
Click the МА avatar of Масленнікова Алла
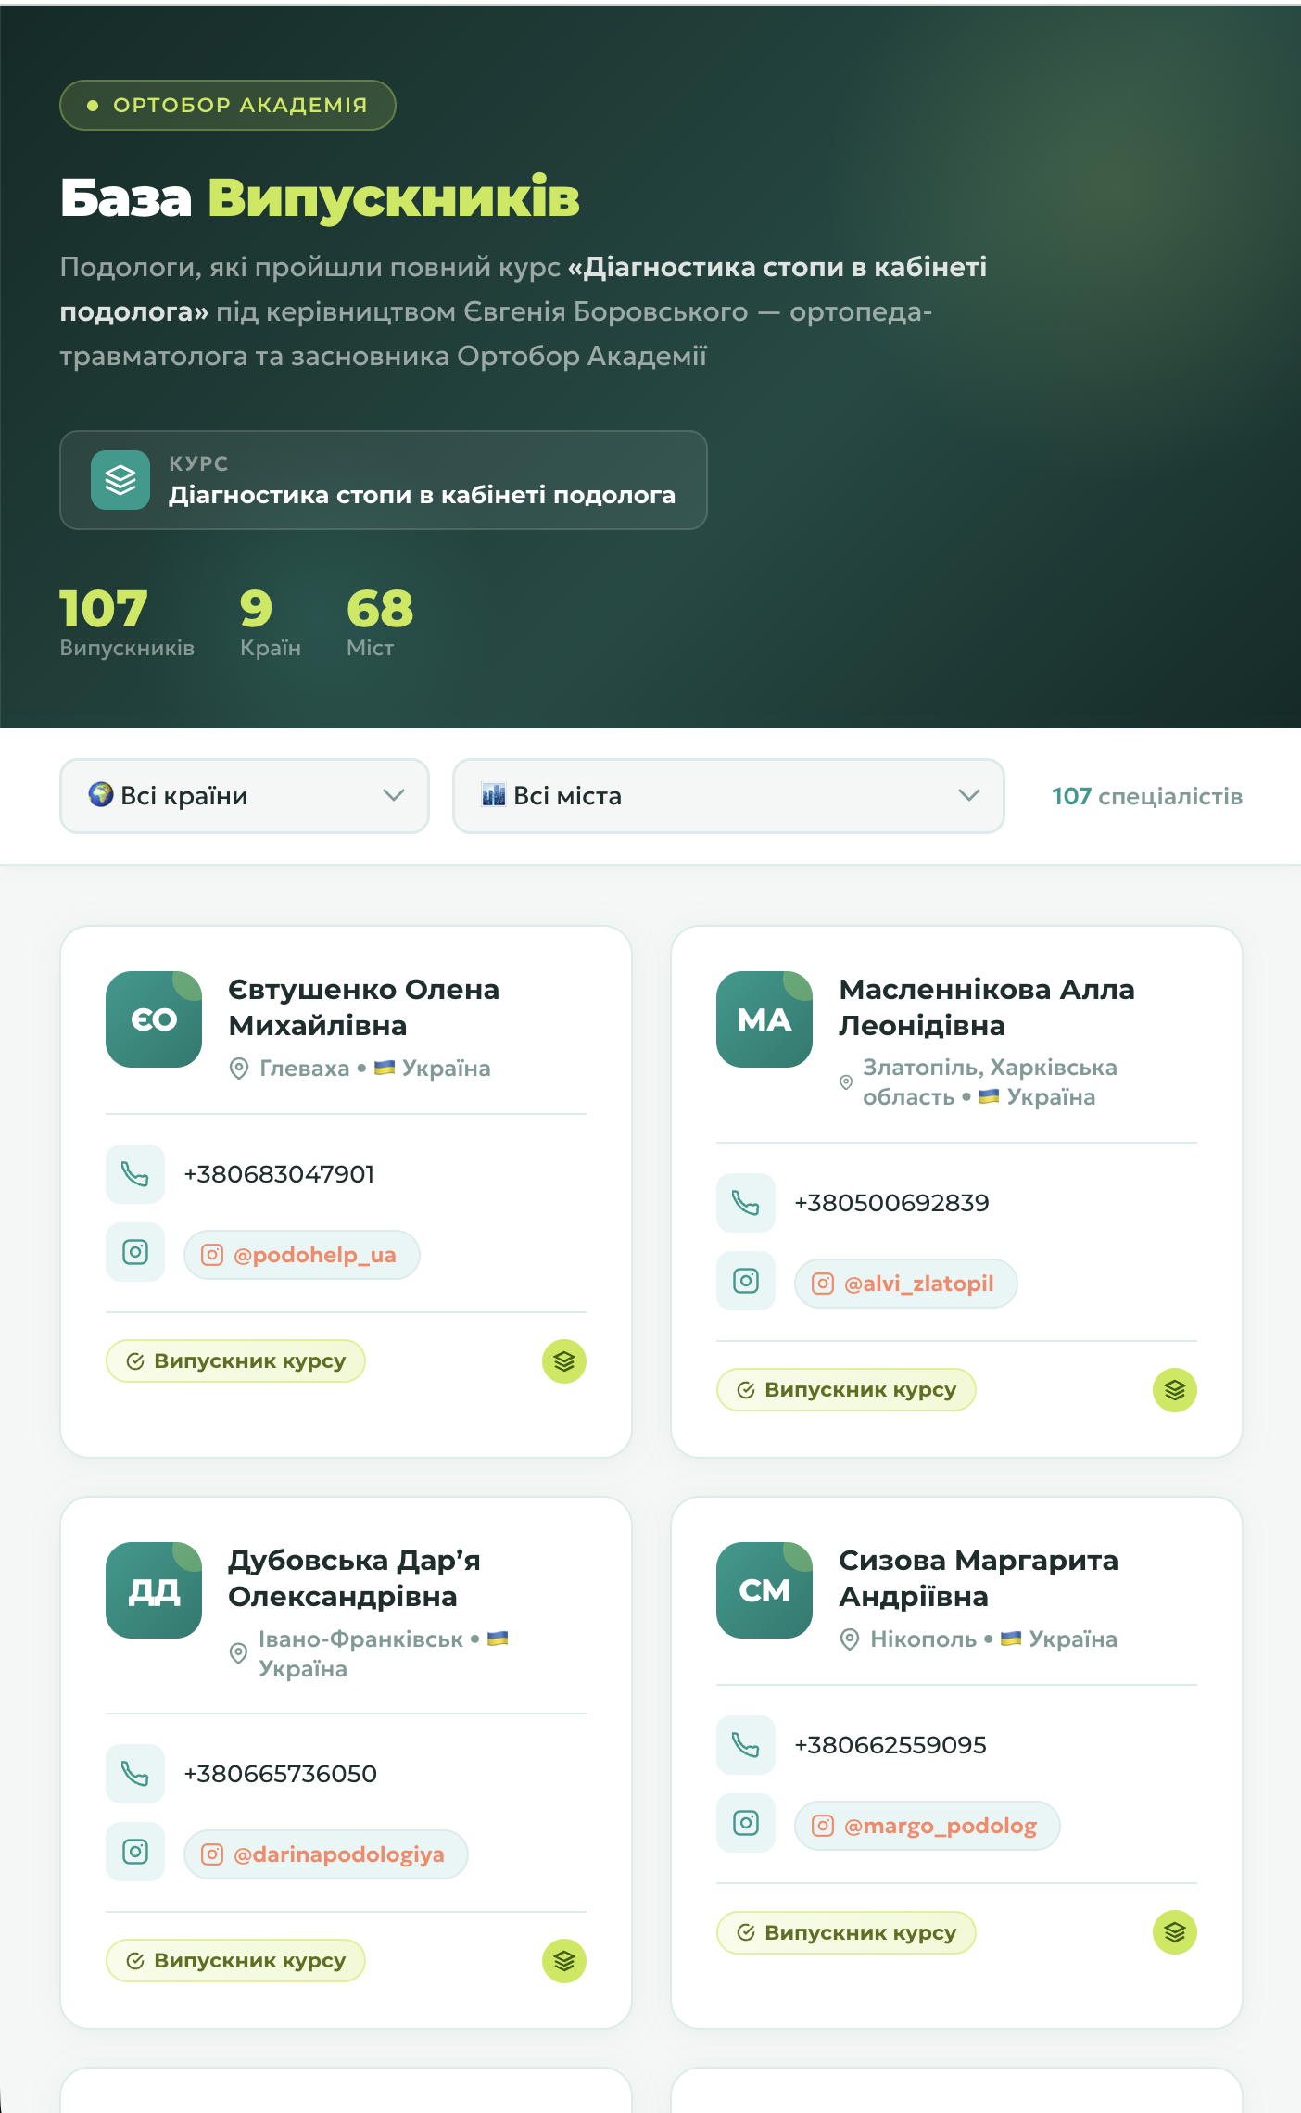coord(764,1019)
